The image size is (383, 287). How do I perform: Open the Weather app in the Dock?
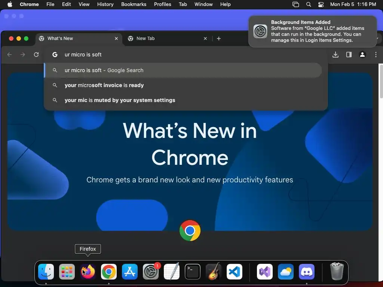coord(285,272)
